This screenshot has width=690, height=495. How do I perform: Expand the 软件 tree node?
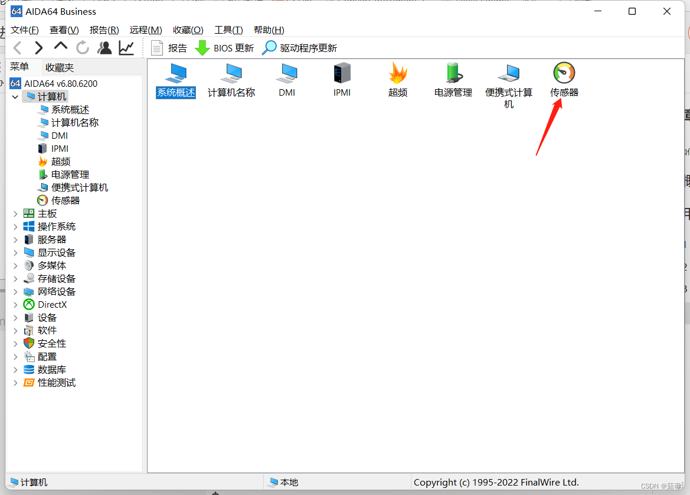[15, 331]
